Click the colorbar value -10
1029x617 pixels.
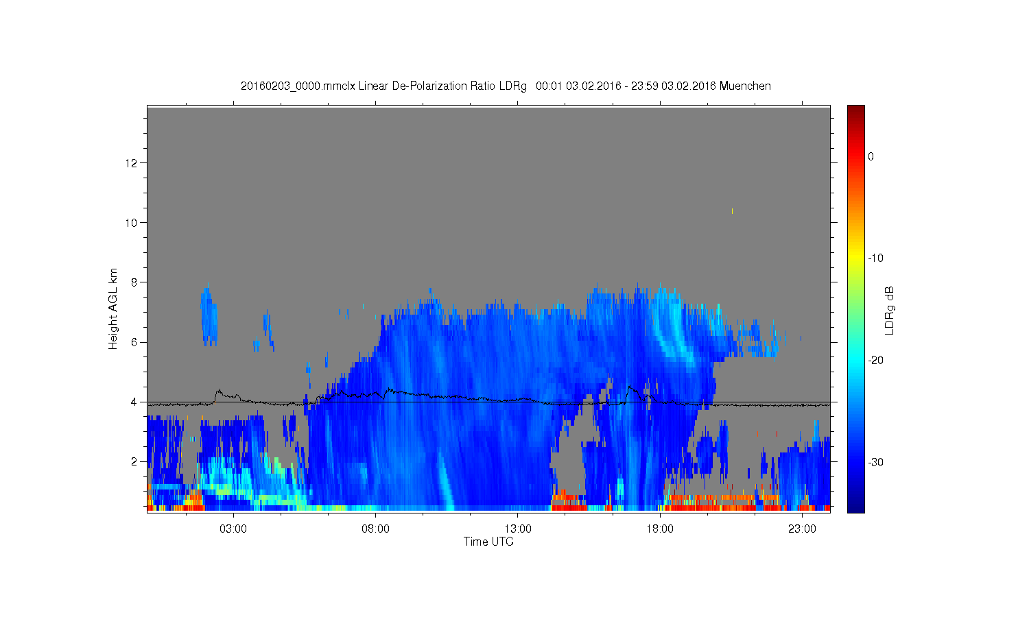(875, 258)
